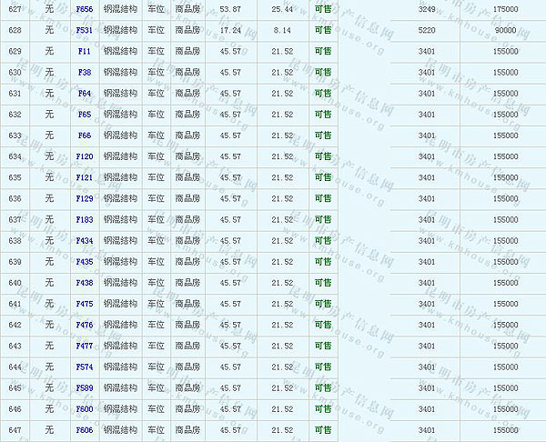Open unit F11 details
This screenshot has height=442, width=546.
[x=85, y=51]
